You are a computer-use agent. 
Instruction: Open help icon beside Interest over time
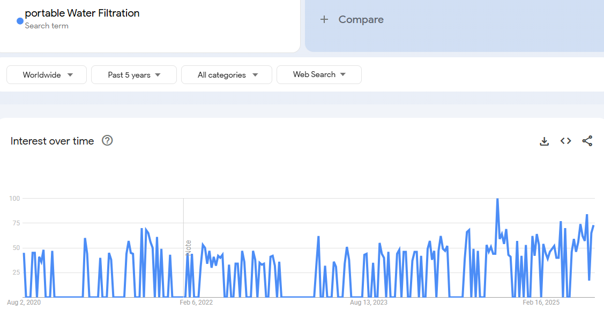click(x=107, y=141)
